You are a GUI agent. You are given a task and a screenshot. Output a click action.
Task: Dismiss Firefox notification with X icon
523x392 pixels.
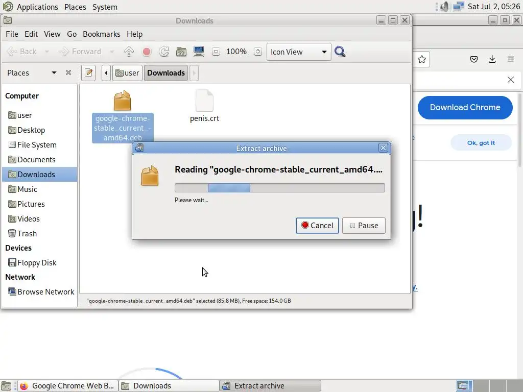click(510, 80)
